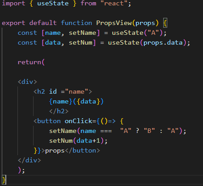The width and height of the screenshot is (203, 186).
Task: Click the 'props' button label text
Action: click(55, 151)
